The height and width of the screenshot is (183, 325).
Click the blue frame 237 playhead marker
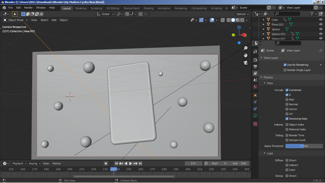coord(114,169)
